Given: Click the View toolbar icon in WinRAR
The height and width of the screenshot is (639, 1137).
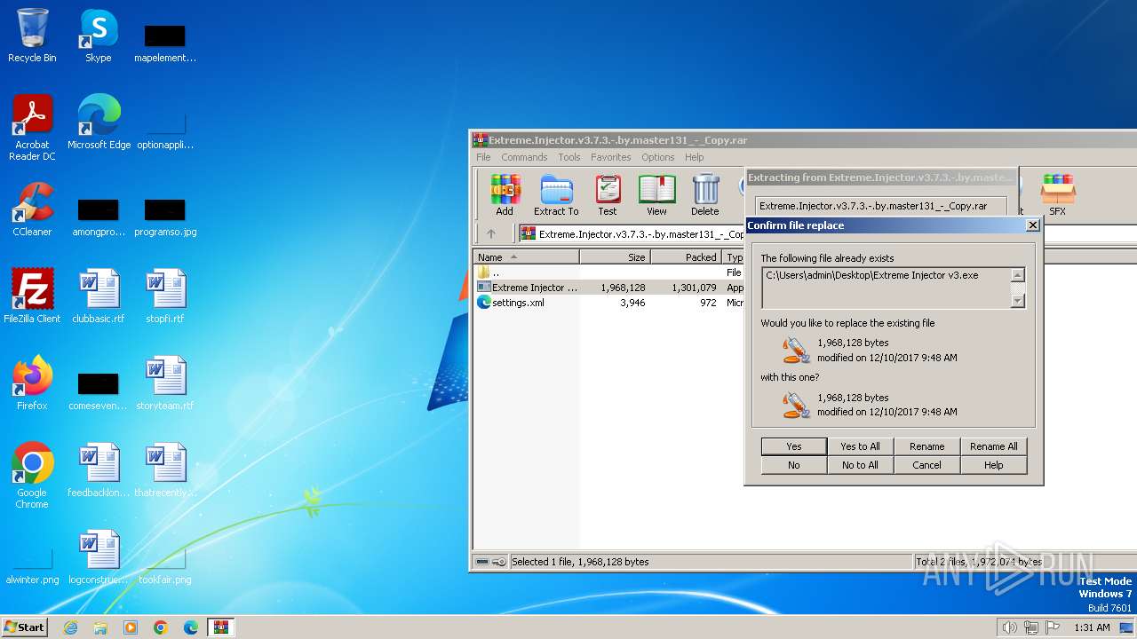Looking at the screenshot, I should 656,194.
